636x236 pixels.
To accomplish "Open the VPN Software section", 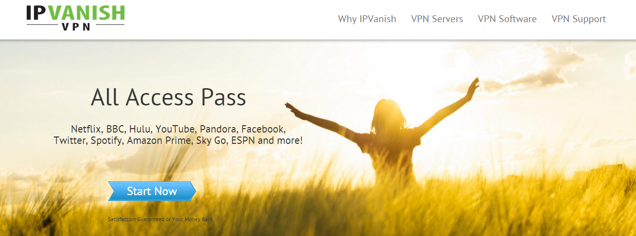I will 507,19.
